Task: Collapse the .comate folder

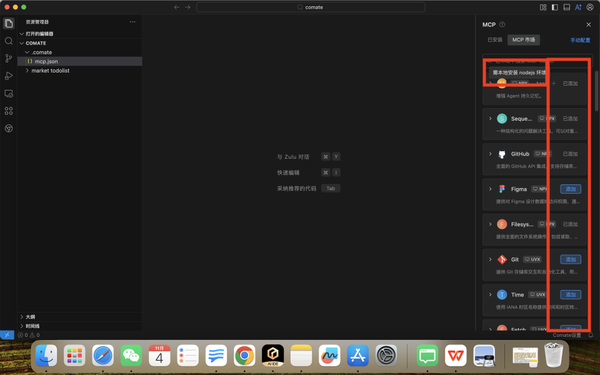Action: tap(41, 52)
